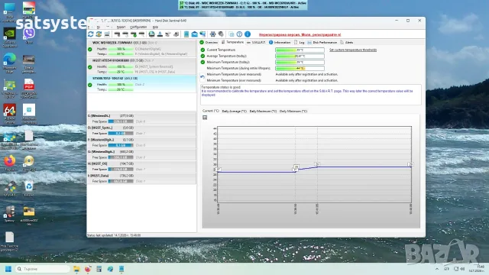Click the envelope email icon in the toolbar

pos(194,34)
